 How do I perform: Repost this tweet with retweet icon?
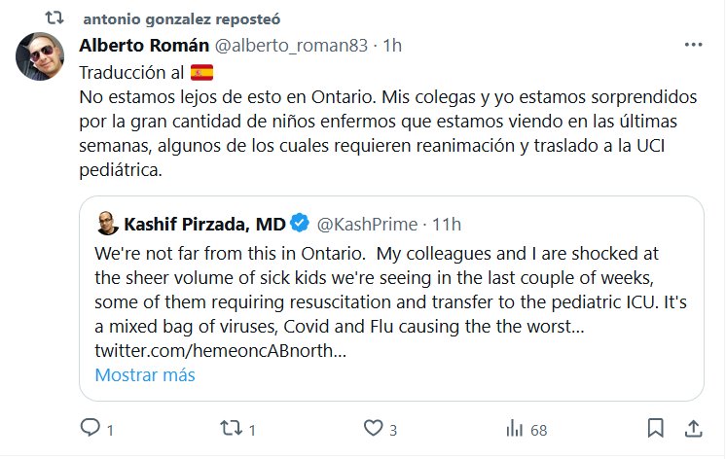coord(229,428)
